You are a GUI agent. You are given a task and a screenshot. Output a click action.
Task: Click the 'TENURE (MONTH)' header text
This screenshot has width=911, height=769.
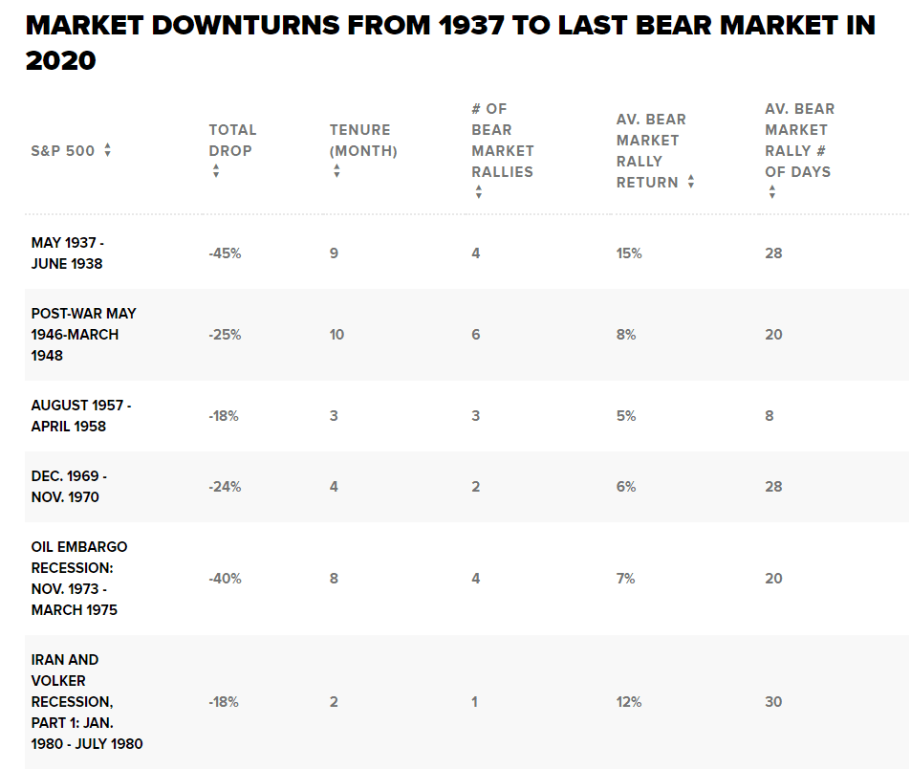pyautogui.click(x=363, y=141)
